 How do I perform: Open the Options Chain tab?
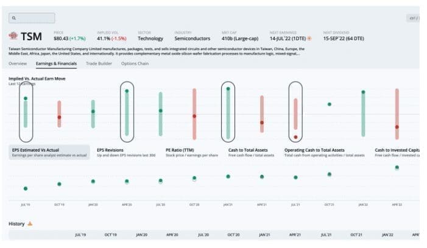point(134,63)
